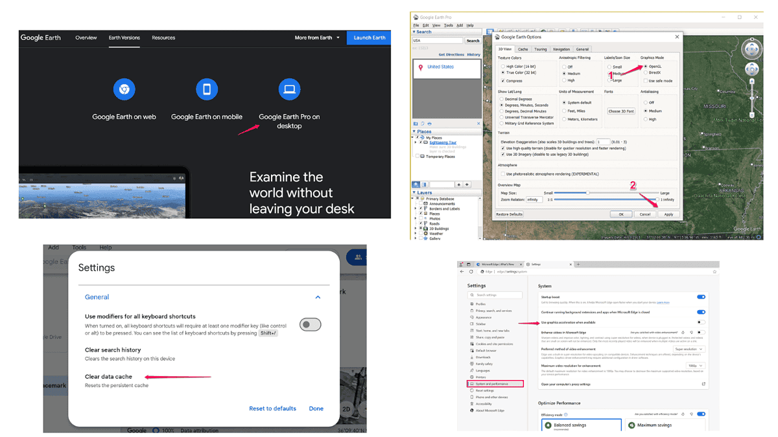Click the favorite star icon in Edge address bar
Screen dimensions: 778x437
tap(714, 271)
